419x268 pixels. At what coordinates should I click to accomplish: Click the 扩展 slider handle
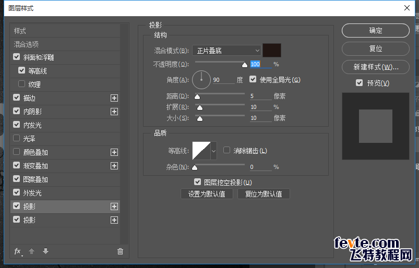[200, 107]
